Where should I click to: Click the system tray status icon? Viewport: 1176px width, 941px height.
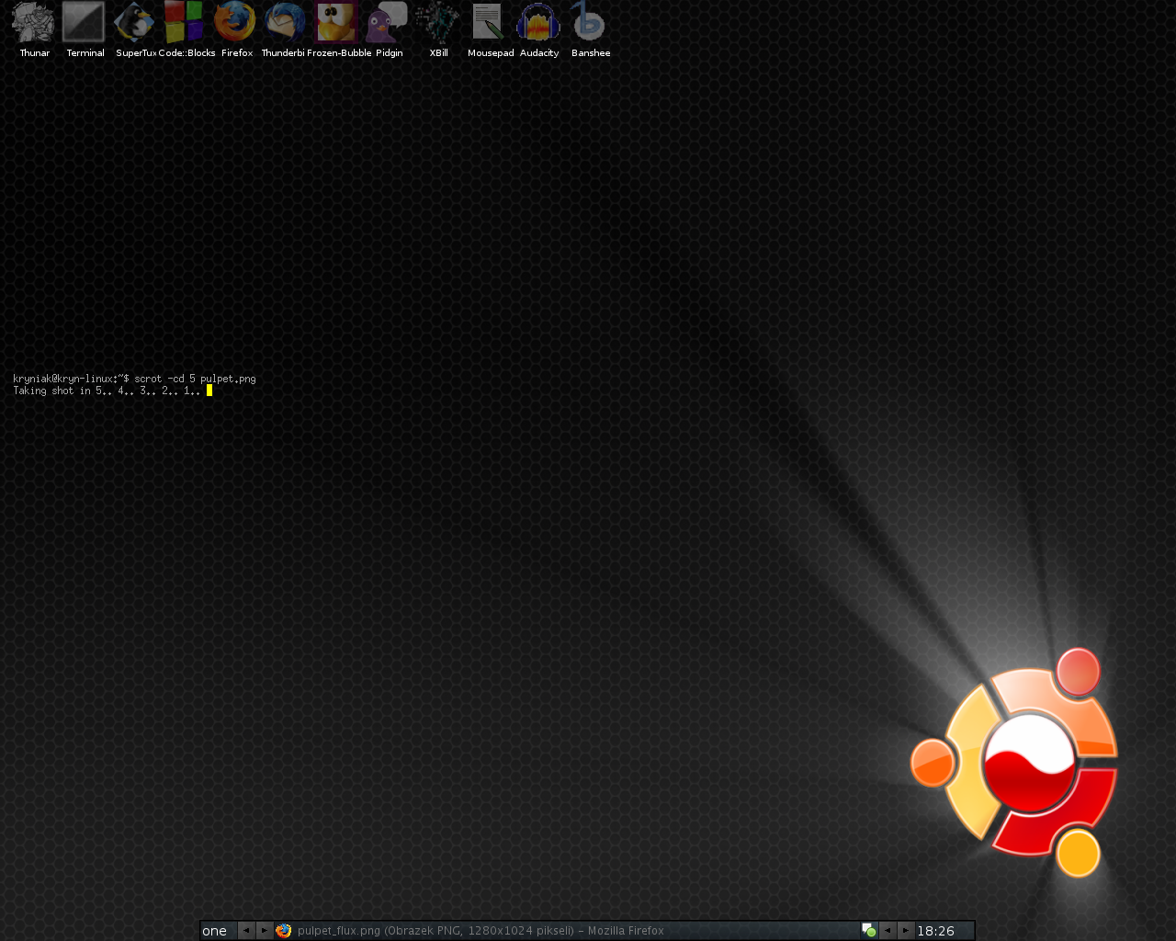(868, 931)
